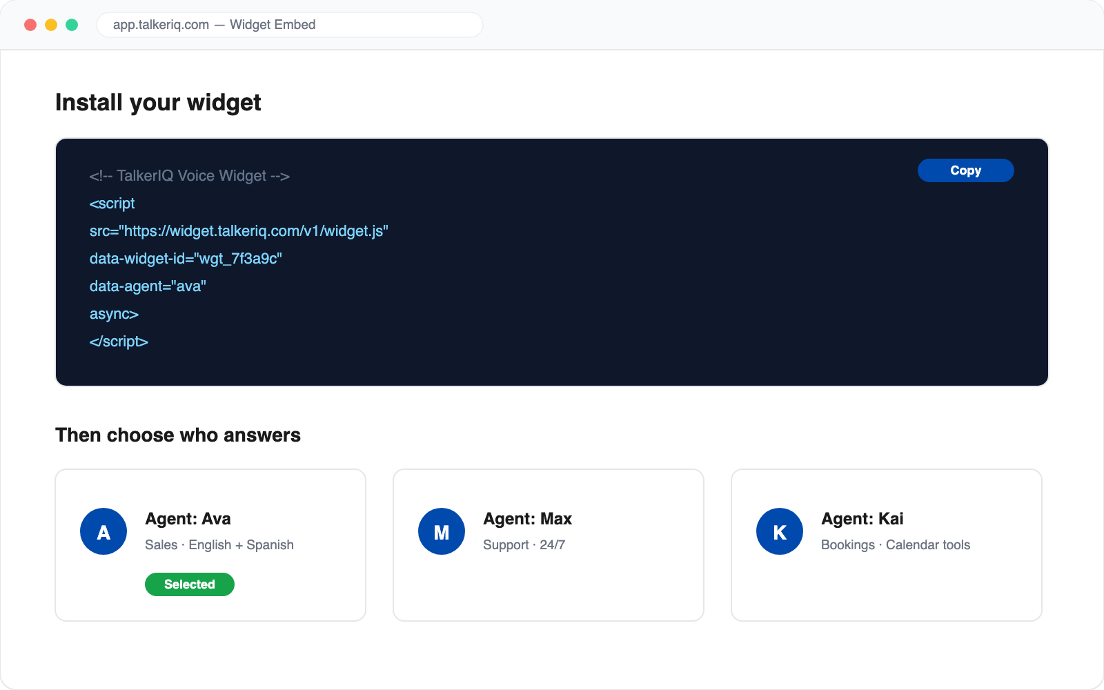Click the green Selected badge

point(190,584)
